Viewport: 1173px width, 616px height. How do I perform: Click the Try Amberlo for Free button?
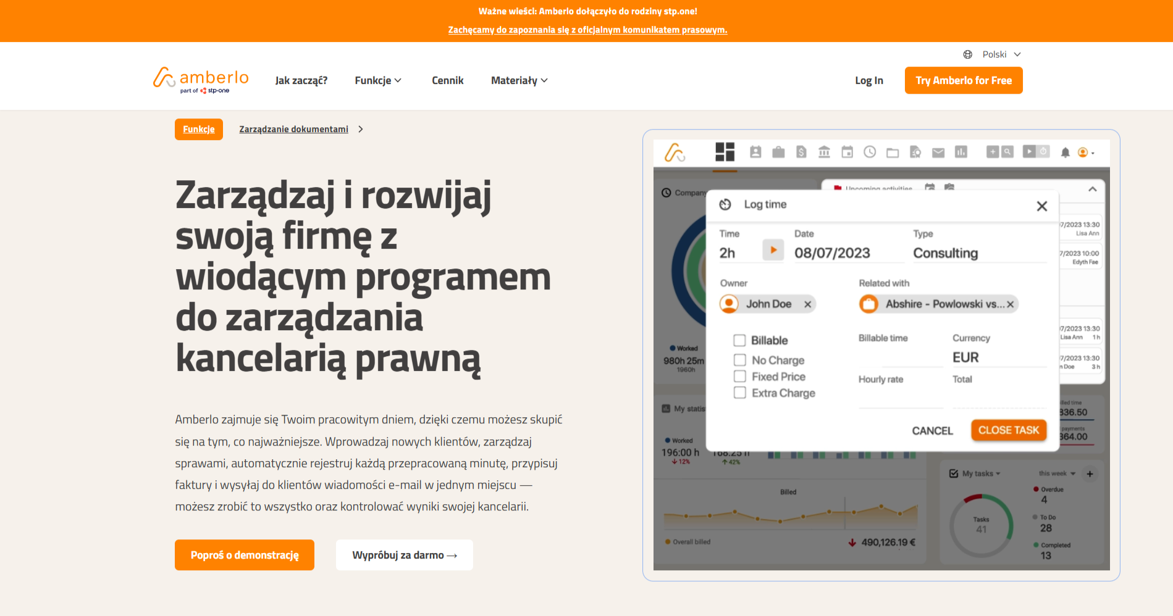pyautogui.click(x=964, y=80)
